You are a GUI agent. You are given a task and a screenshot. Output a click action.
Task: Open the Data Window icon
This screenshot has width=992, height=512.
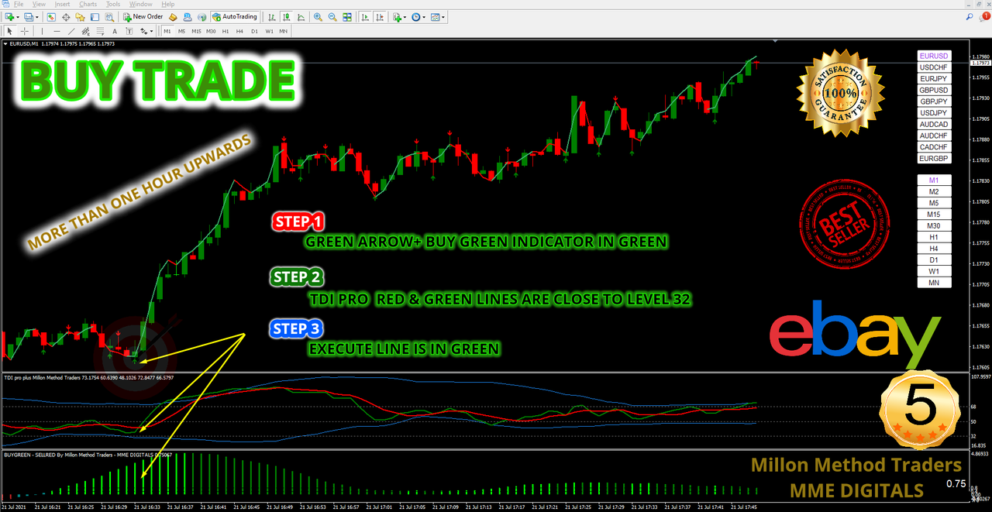pos(66,17)
